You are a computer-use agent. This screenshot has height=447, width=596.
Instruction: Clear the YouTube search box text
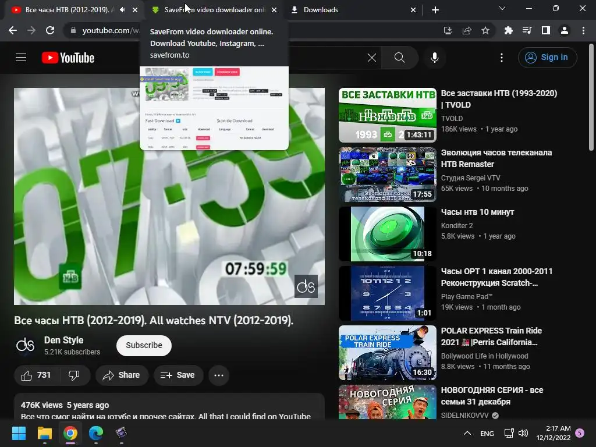tap(372, 58)
